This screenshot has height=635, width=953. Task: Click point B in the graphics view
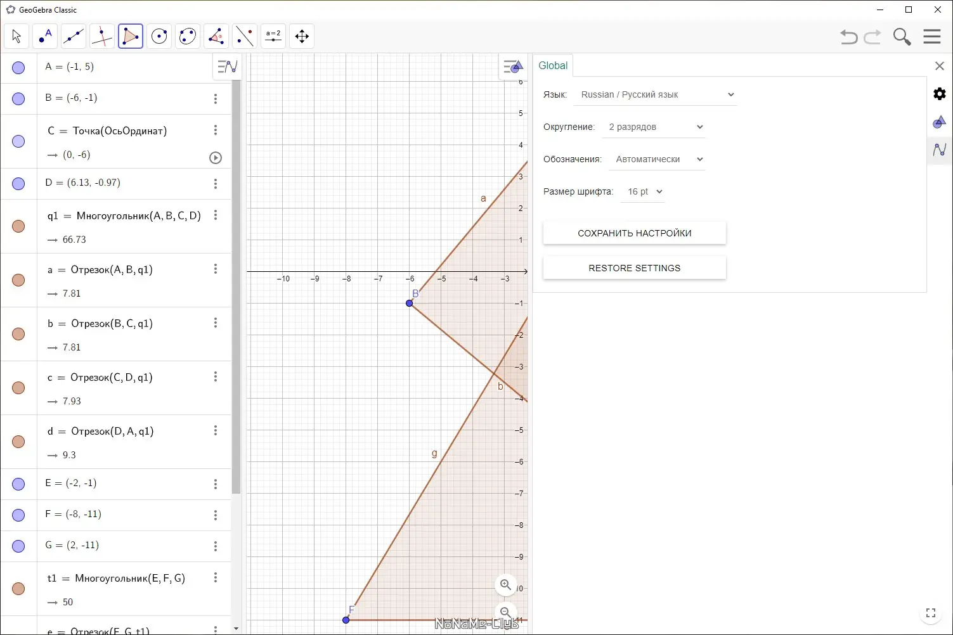410,304
